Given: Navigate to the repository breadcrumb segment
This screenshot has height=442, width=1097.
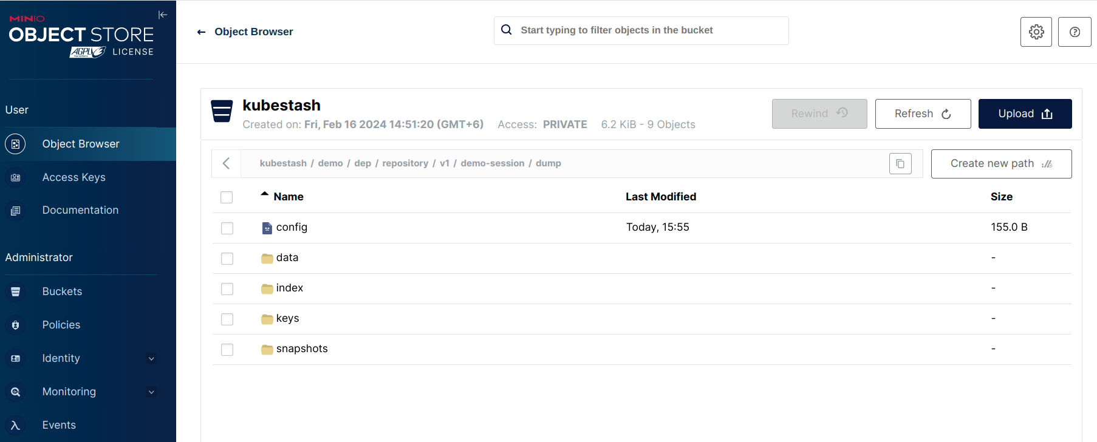Looking at the screenshot, I should click(x=405, y=163).
